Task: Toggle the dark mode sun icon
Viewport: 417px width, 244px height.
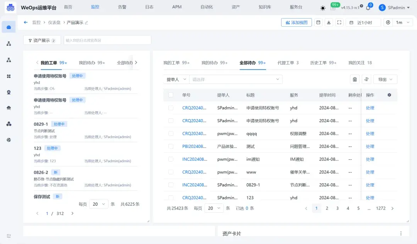Action: tap(323, 7)
